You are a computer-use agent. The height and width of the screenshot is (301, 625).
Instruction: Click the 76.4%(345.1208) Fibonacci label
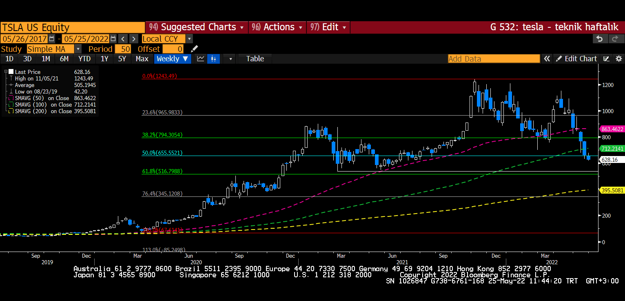point(162,194)
